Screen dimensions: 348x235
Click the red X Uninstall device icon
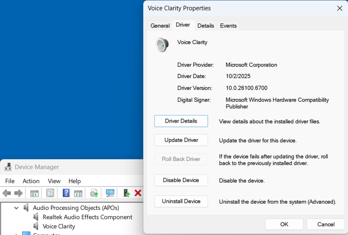138,193
